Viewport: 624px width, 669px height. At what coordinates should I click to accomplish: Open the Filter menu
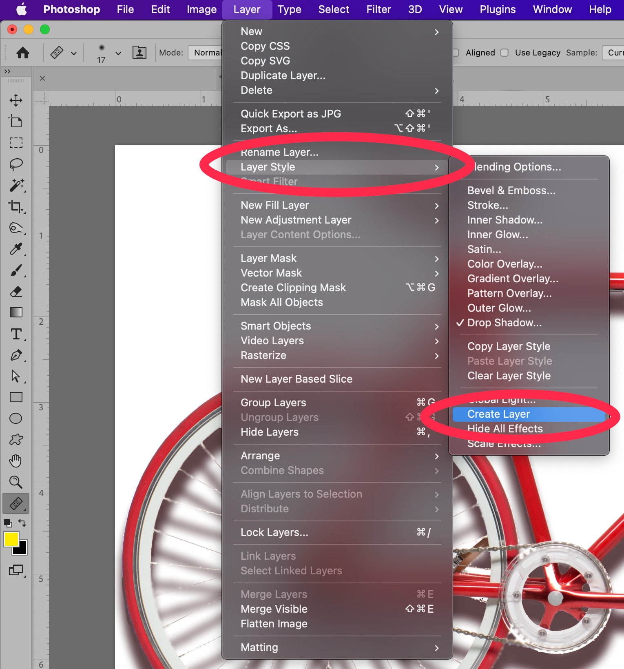(378, 9)
